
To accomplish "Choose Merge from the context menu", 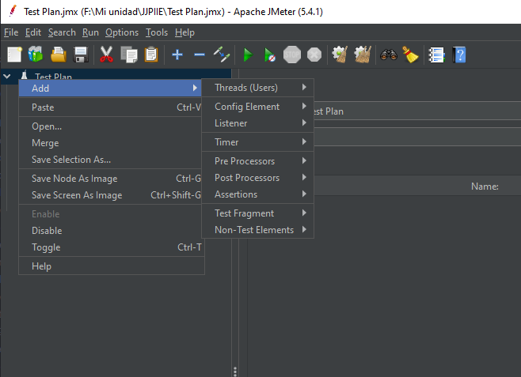I will (110, 143).
